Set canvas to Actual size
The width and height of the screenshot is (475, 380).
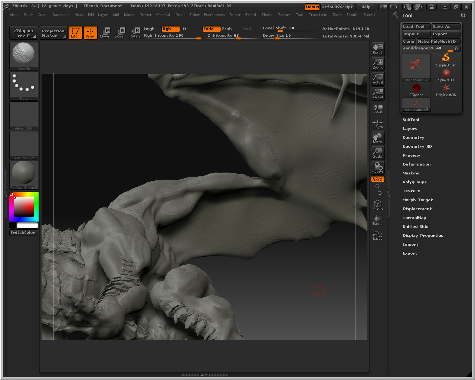(378, 79)
